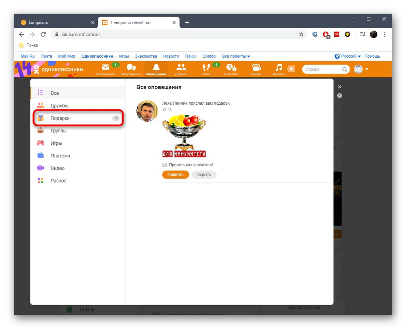Open the Chrome three-dot menu

coord(385,34)
